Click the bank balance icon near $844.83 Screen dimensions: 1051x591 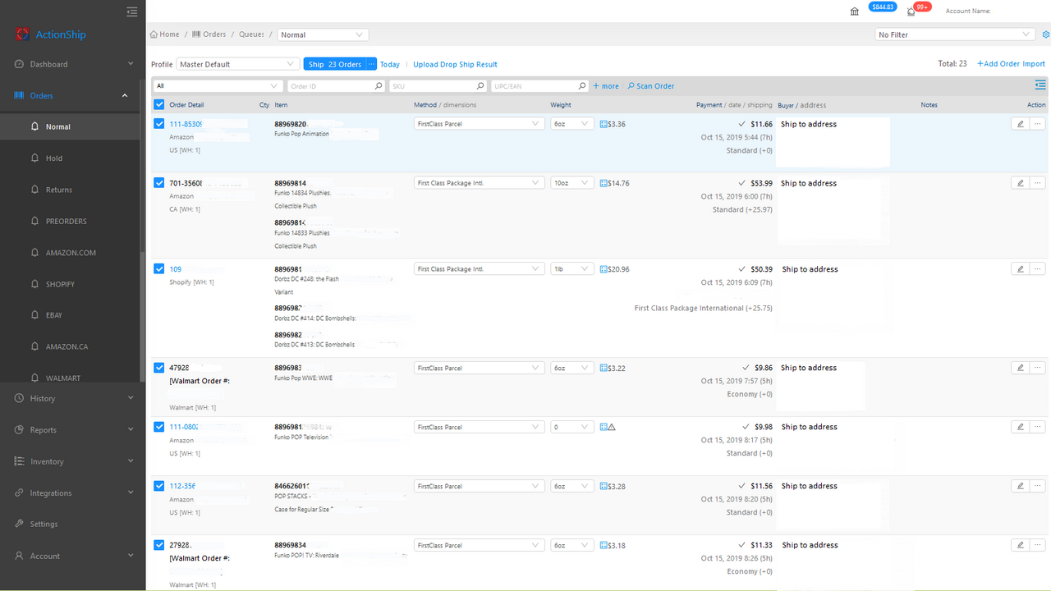tap(854, 11)
